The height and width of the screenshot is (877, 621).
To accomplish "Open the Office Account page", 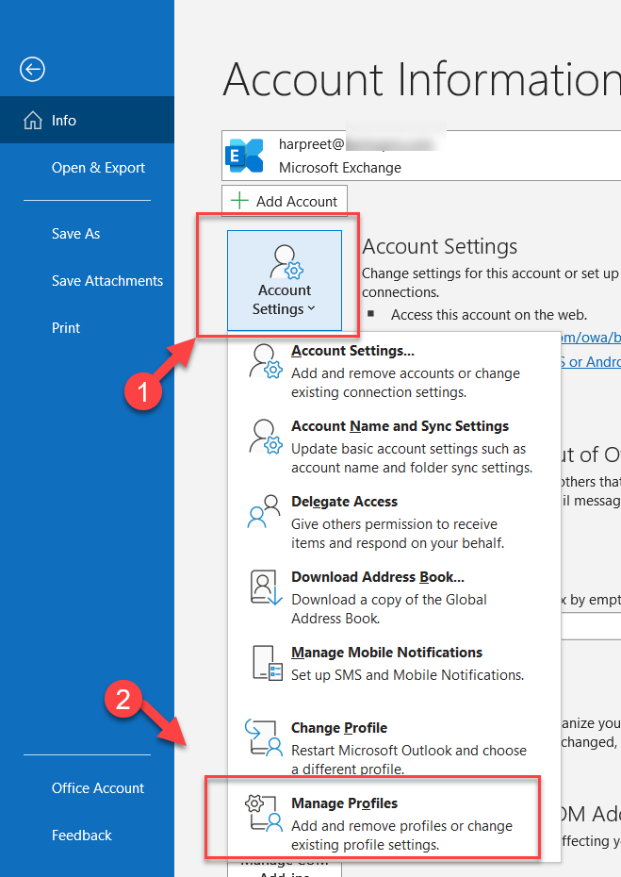I will pos(98,787).
